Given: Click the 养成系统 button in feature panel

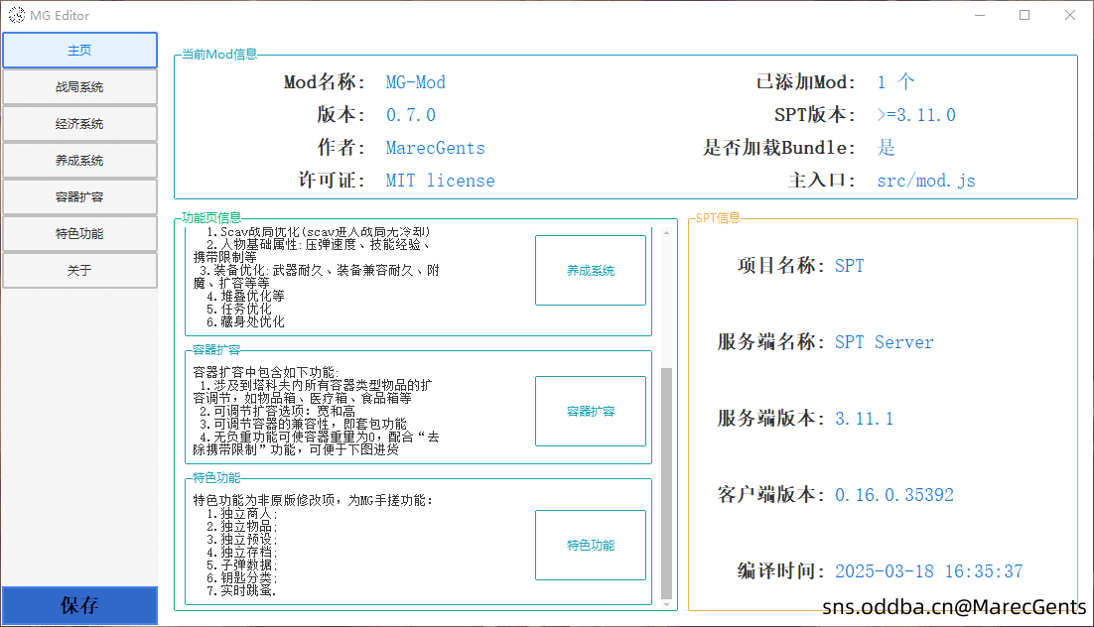Looking at the screenshot, I should tap(590, 270).
